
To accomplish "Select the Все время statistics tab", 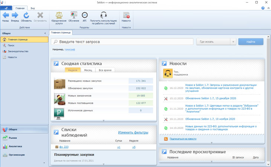I will click(x=105, y=70).
